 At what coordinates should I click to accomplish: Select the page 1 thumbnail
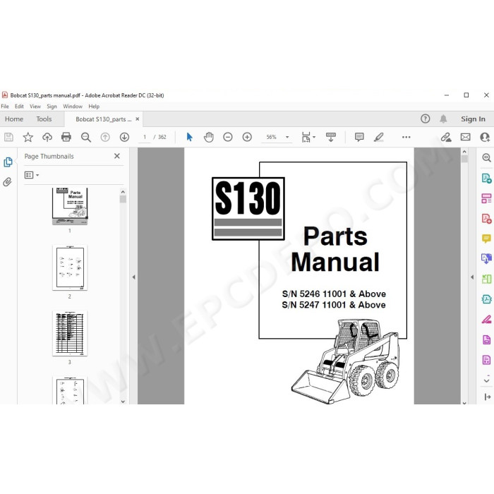point(70,206)
